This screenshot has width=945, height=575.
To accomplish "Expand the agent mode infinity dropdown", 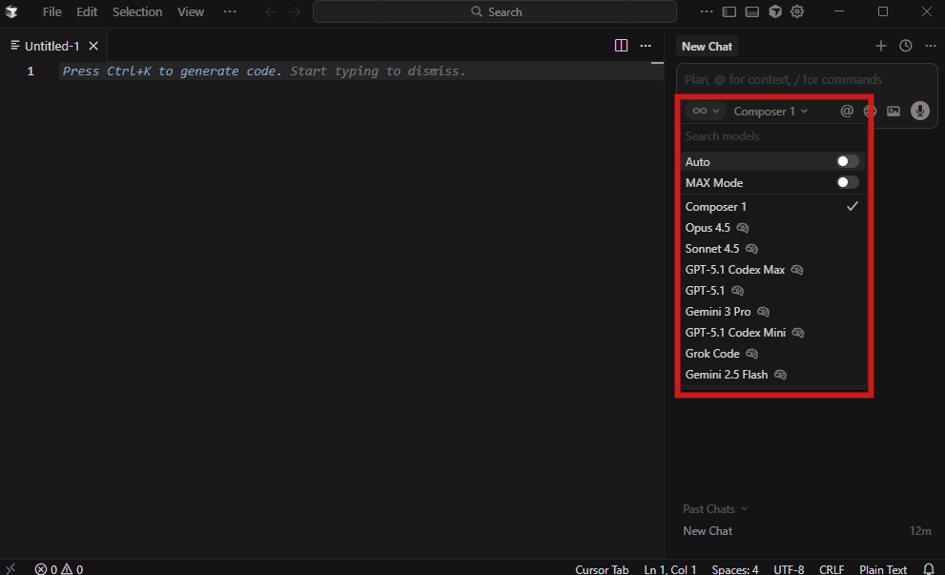I will click(x=705, y=112).
